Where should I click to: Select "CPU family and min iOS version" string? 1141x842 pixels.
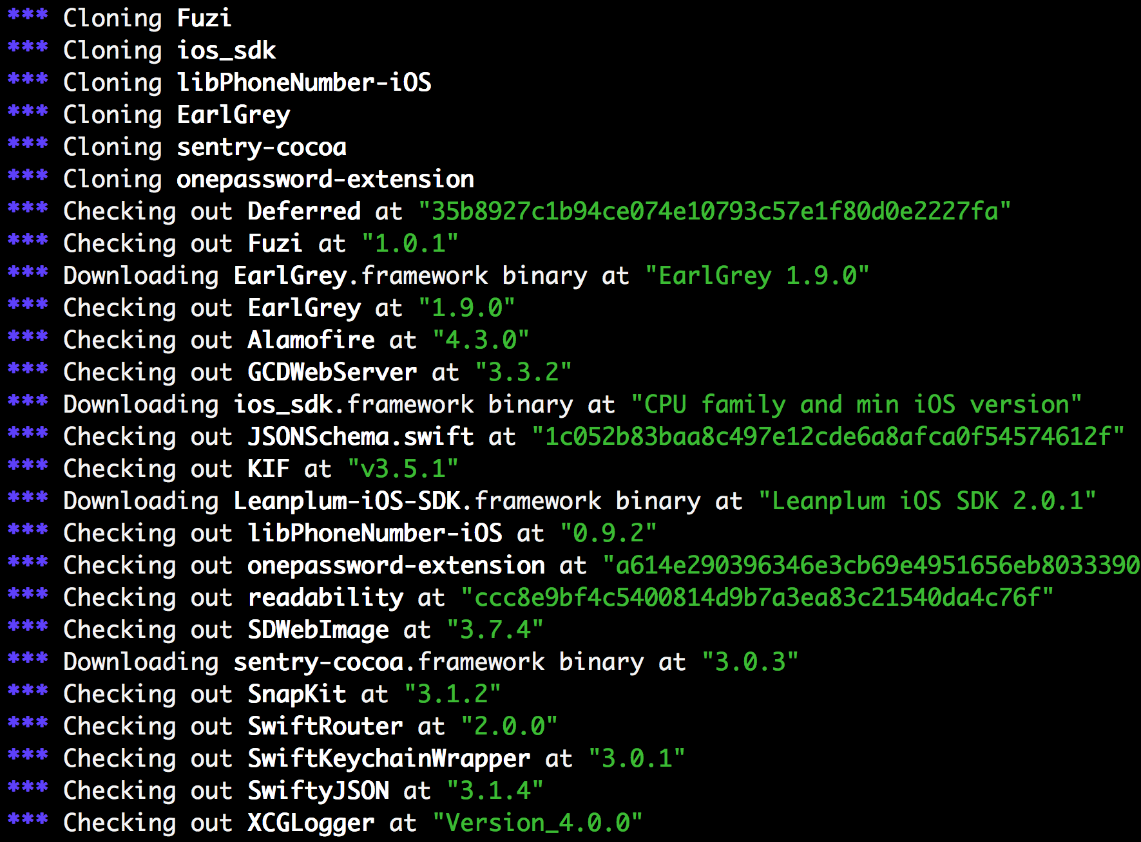click(856, 404)
